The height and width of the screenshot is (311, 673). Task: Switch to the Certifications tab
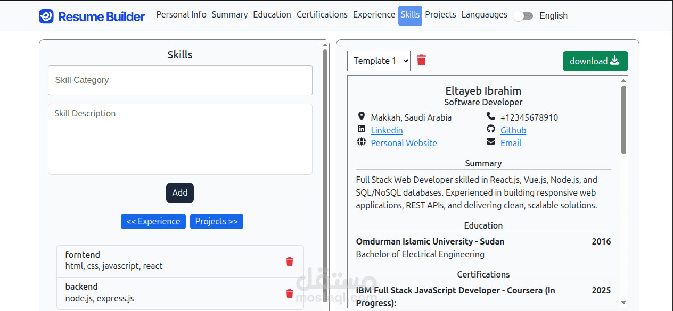coord(322,15)
